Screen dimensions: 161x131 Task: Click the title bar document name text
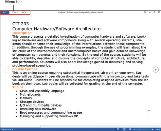[80, 12]
